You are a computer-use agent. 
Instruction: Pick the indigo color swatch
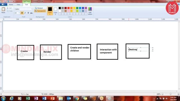click(83, 8)
